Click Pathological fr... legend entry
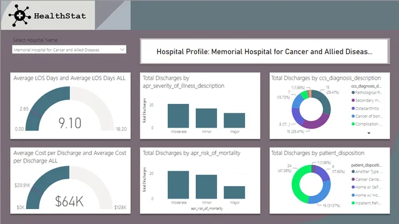This screenshot has width=399, height=224. point(367,93)
